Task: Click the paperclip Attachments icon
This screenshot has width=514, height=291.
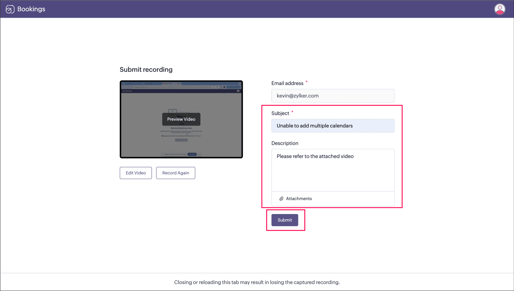Action: [281, 199]
